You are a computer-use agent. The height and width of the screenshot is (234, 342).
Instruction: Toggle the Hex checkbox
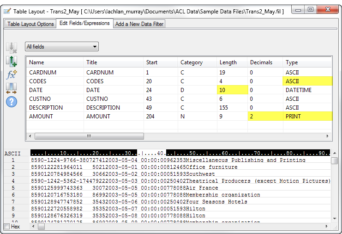(6, 227)
